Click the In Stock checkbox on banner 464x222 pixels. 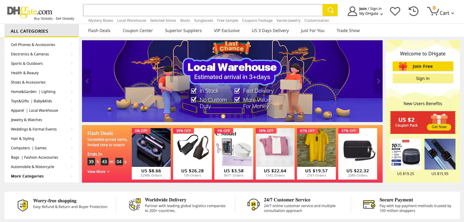[x=193, y=91]
